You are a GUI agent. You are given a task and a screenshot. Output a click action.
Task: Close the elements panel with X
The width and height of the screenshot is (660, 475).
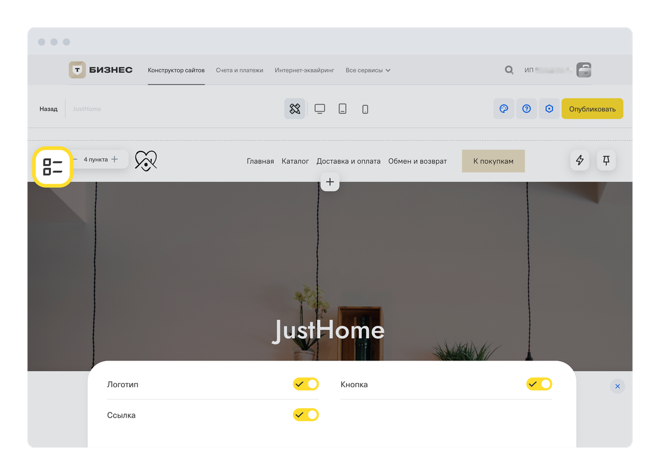point(618,386)
